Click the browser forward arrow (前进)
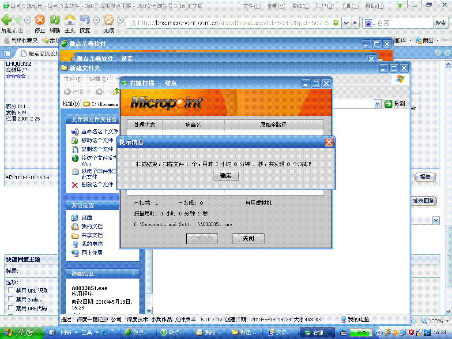452x339 pixels. 18,20
